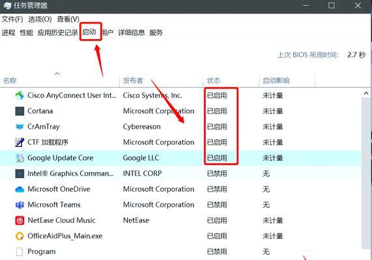Viewport: 372px width, 260px height.
Task: Open the 查看(V) menu
Action: [x=68, y=19]
